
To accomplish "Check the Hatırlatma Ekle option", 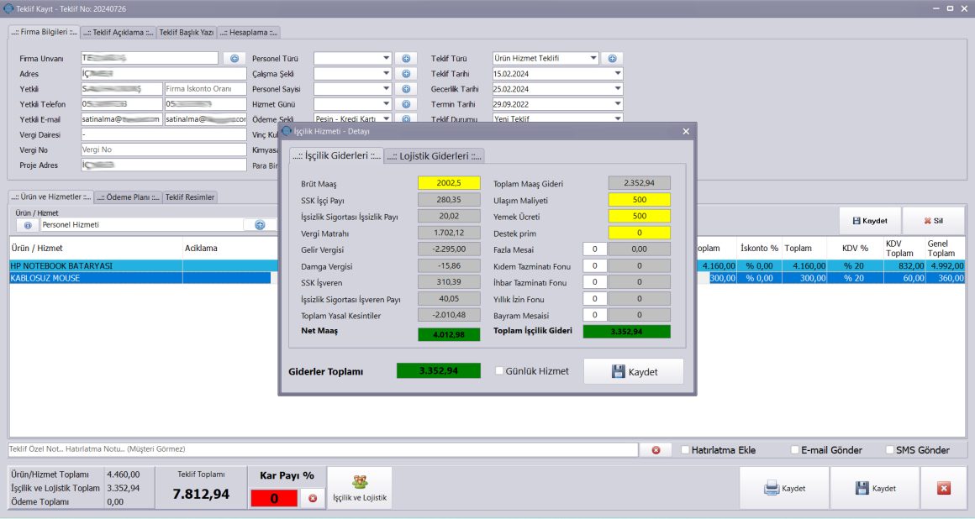I will (686, 450).
